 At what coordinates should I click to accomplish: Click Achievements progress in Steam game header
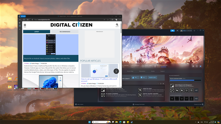[161, 66]
